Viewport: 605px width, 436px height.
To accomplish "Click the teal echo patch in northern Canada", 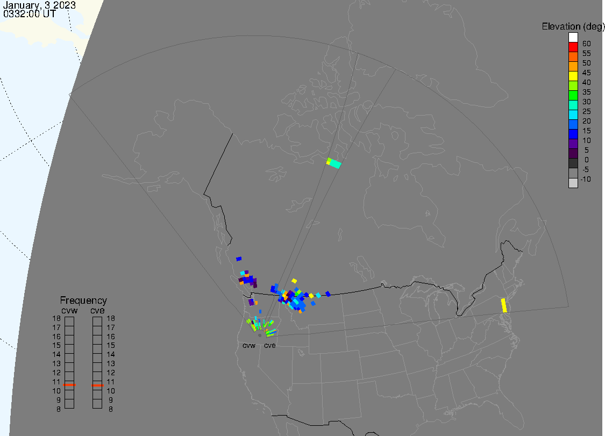I will coord(334,163).
